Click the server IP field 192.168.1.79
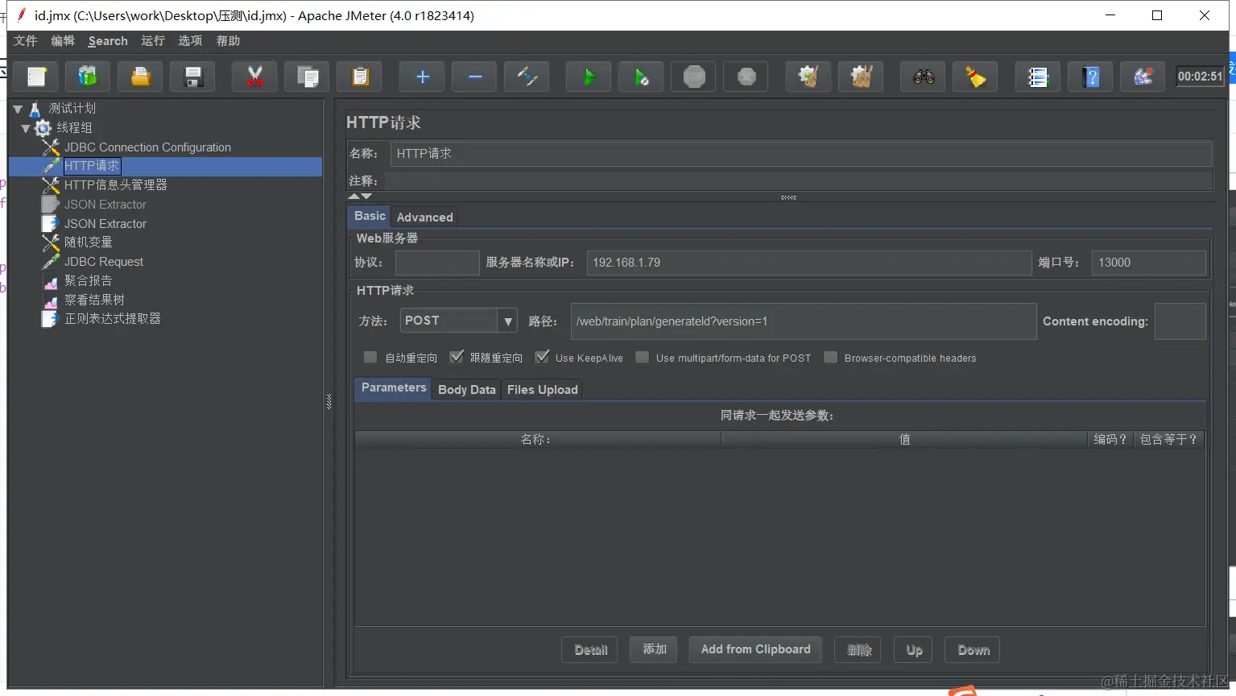The image size is (1236, 696). click(x=809, y=263)
